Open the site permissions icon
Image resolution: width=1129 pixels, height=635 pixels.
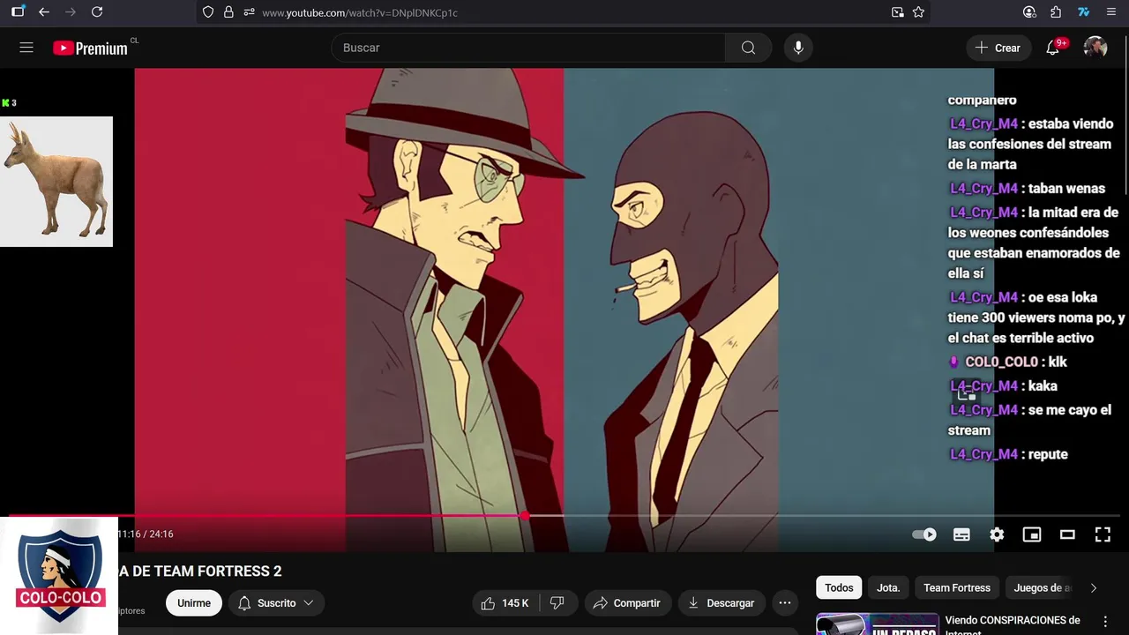249,12
